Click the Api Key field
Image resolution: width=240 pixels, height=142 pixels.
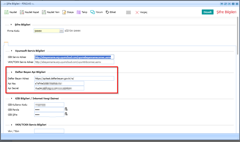[59, 83]
